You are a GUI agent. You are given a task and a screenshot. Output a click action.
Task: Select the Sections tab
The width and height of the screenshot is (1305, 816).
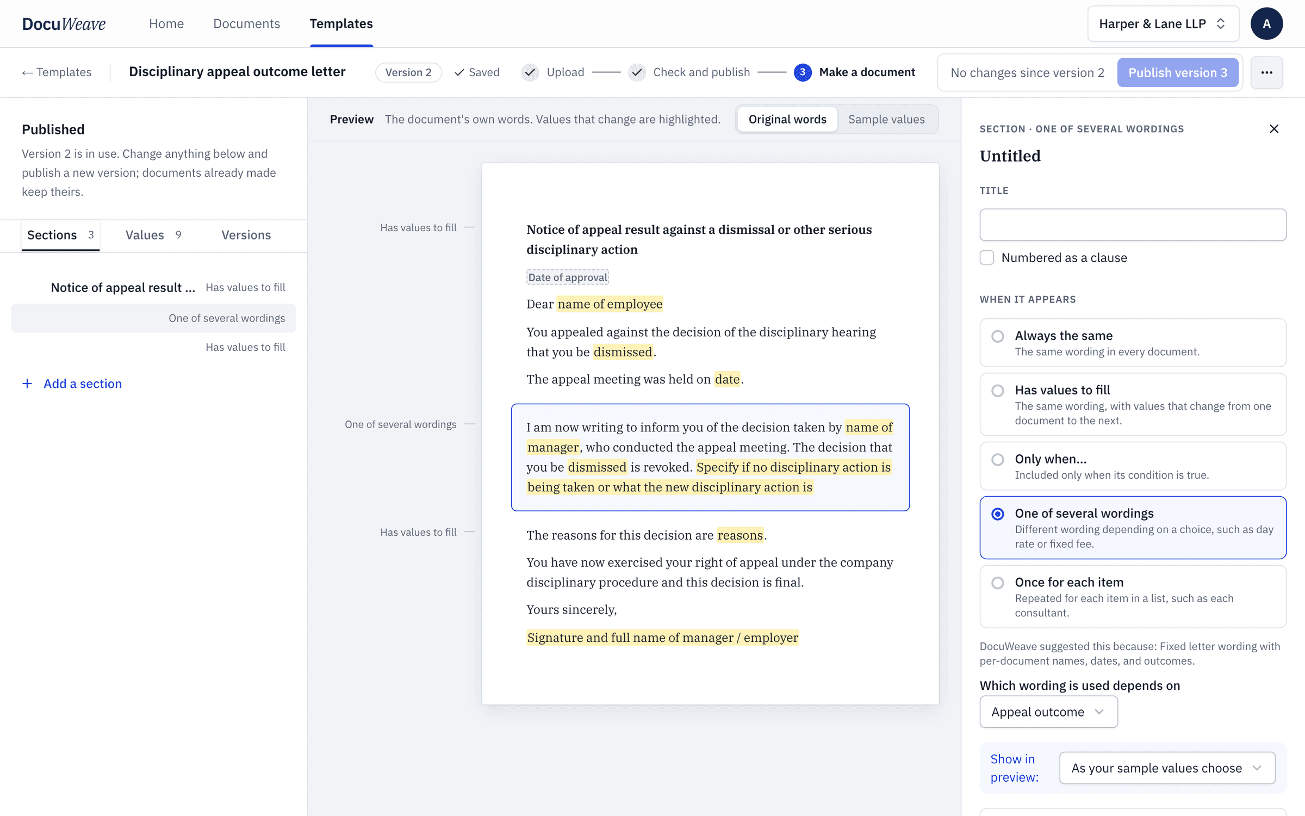point(60,235)
